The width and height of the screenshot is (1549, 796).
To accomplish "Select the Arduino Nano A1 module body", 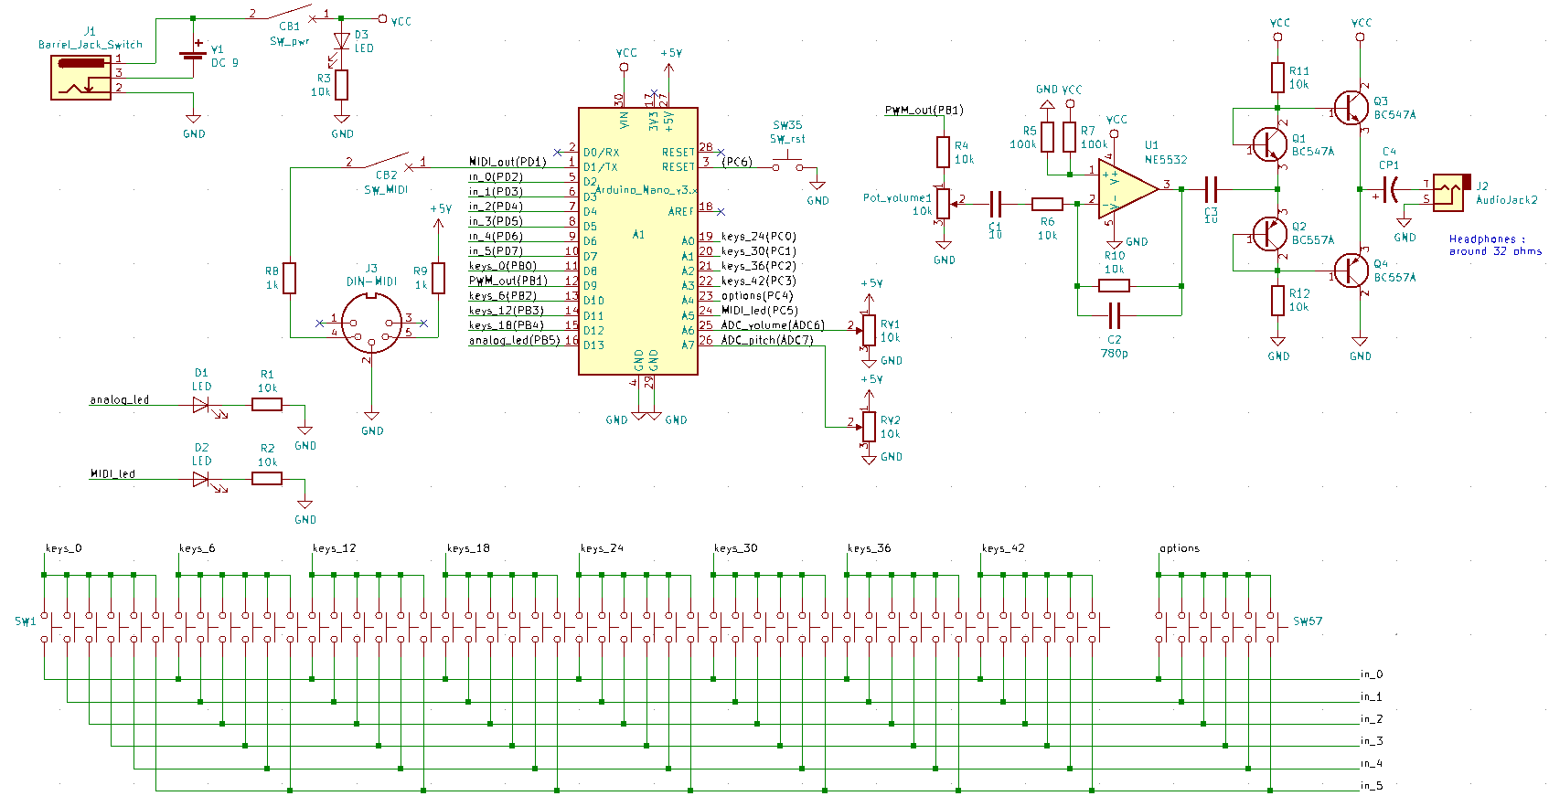I will [x=638, y=241].
